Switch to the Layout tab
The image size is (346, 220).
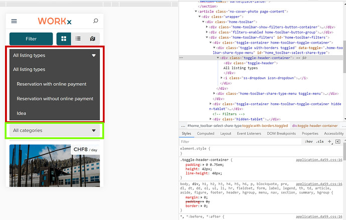(226, 134)
